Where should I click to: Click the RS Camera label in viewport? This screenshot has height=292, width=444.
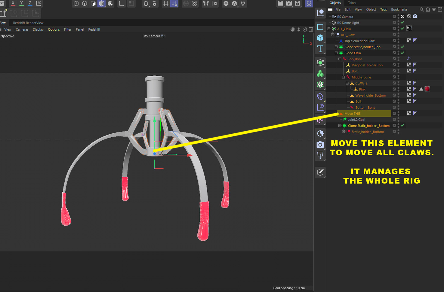pyautogui.click(x=152, y=36)
